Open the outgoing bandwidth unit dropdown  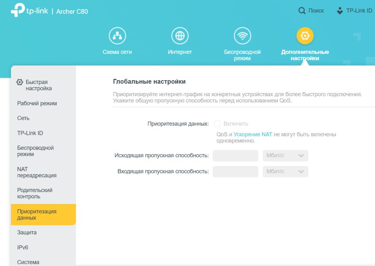(286, 156)
